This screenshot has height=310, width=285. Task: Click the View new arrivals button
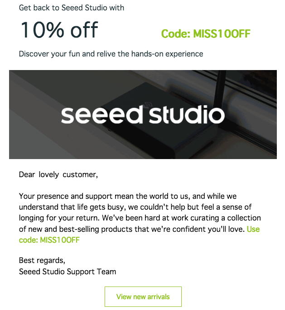(143, 297)
